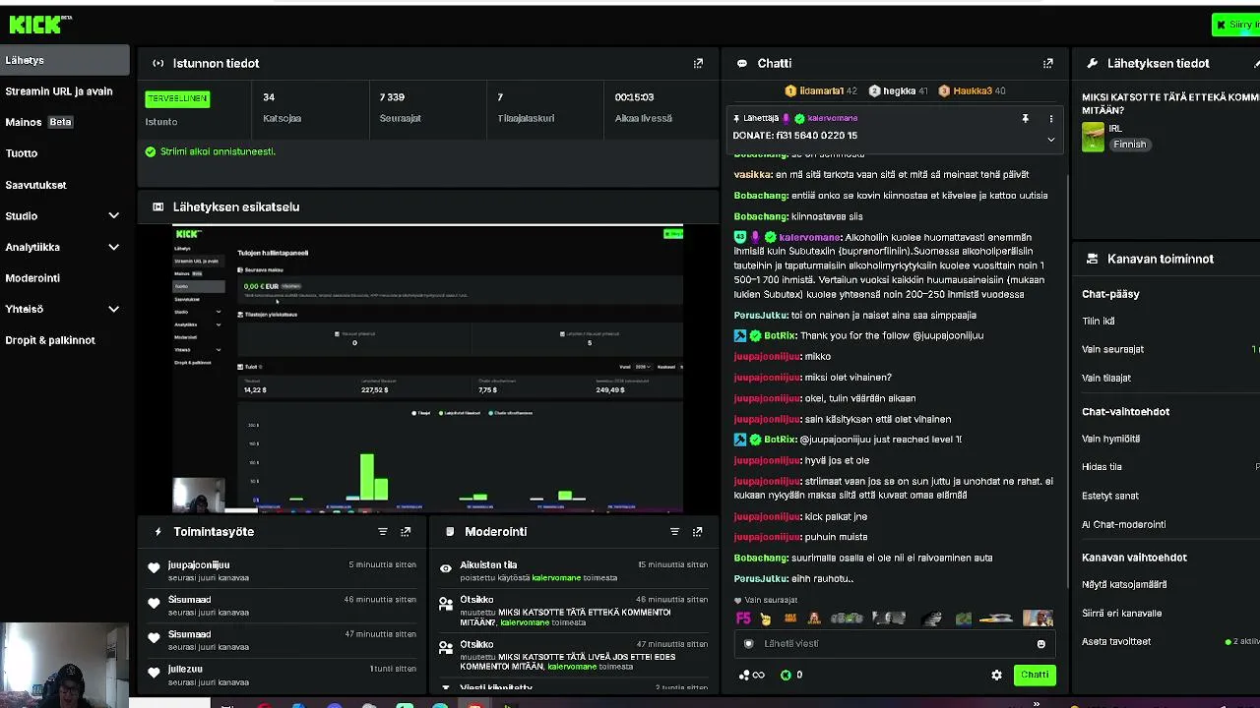The width and height of the screenshot is (1260, 708).
Task: Open pinned message more options
Action: point(1050,118)
